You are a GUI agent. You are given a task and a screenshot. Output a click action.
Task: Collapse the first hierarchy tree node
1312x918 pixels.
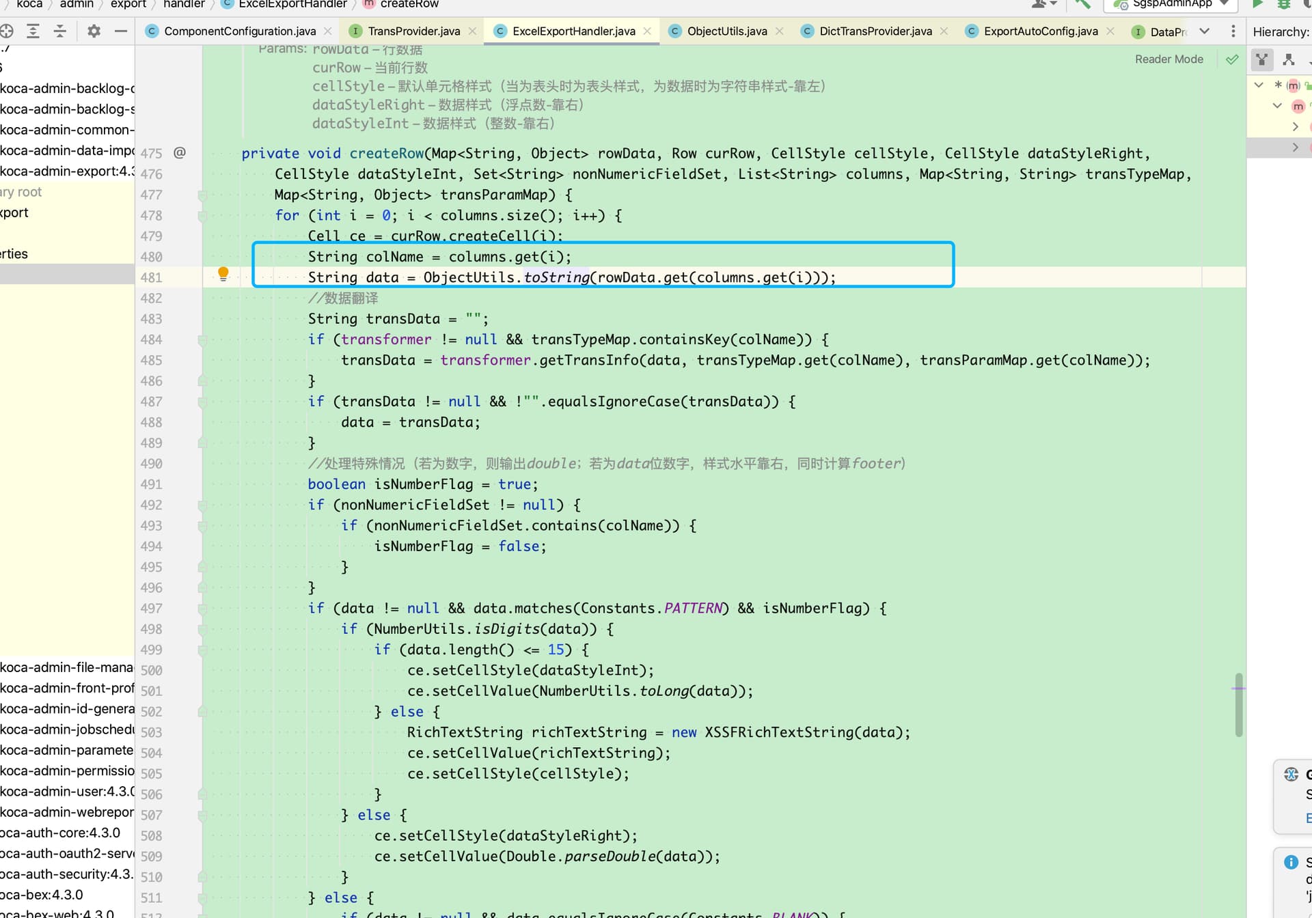(1259, 85)
